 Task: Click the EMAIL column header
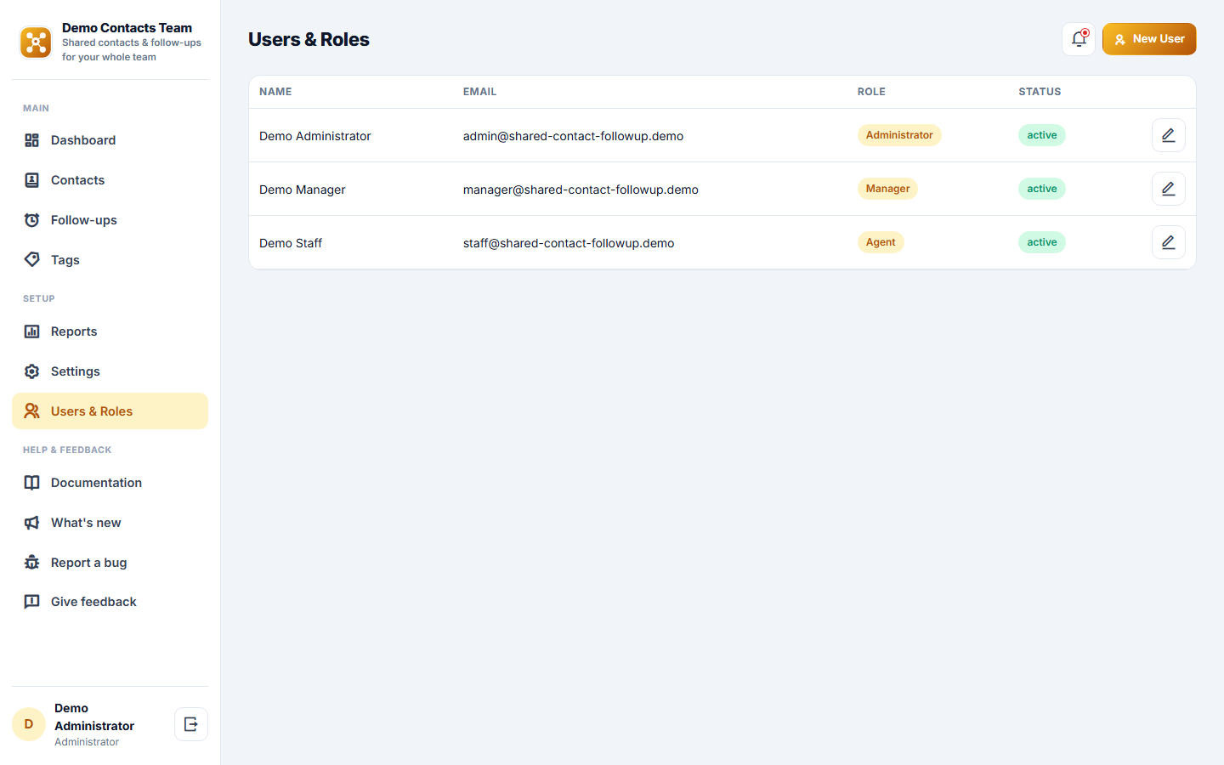(x=480, y=92)
